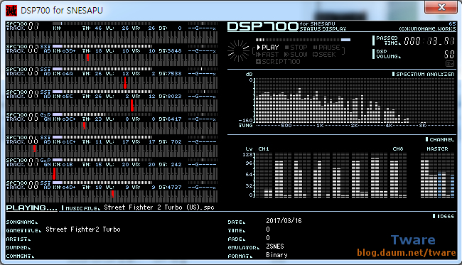Click the SPECTRUM ANALYZER section header

tap(423, 74)
